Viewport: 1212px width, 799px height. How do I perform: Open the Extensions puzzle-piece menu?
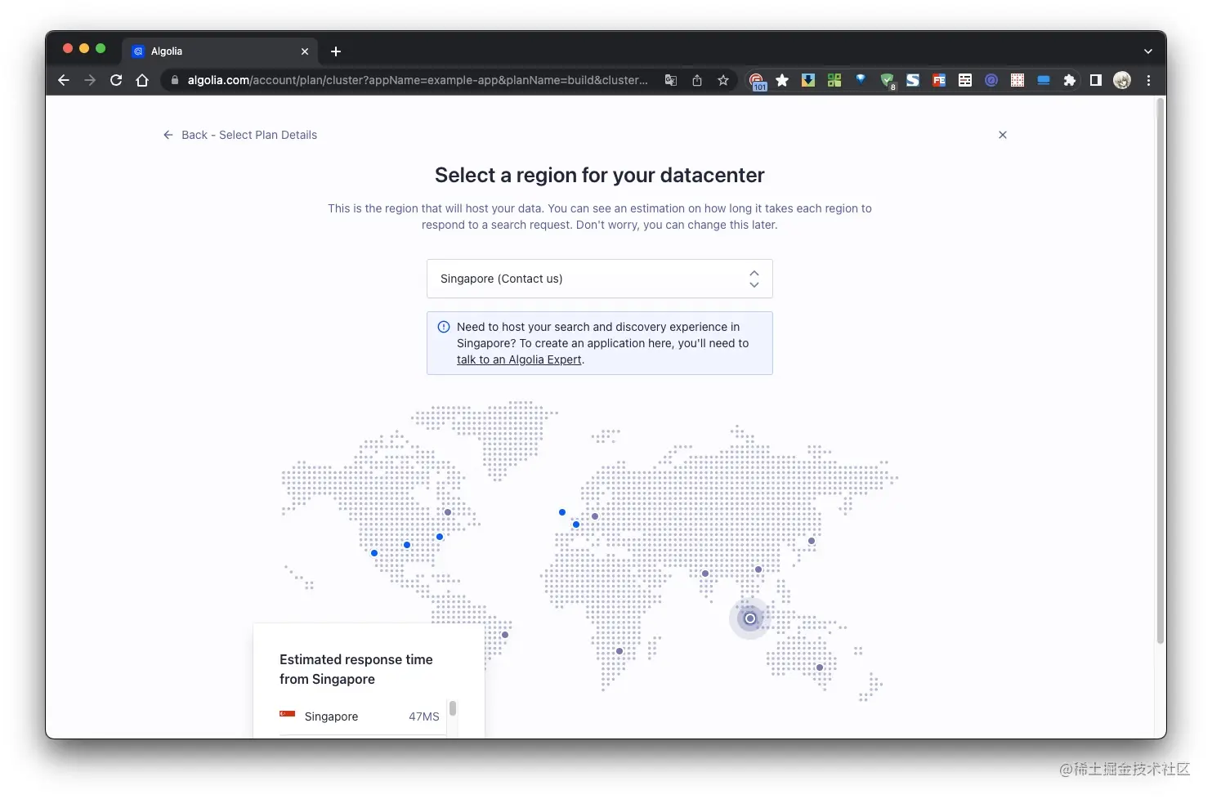pos(1070,80)
